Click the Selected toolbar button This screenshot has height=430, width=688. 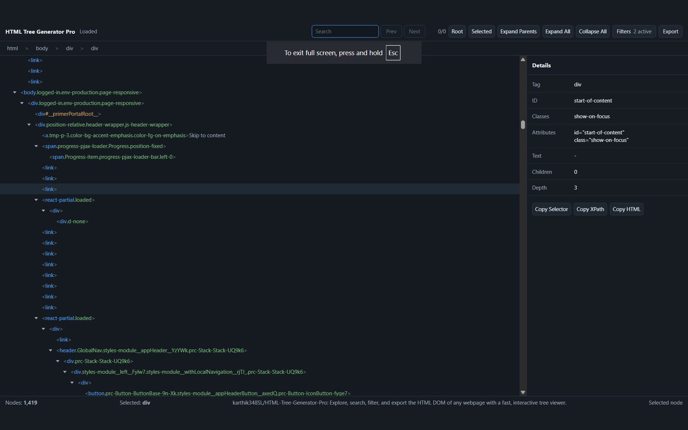[482, 32]
